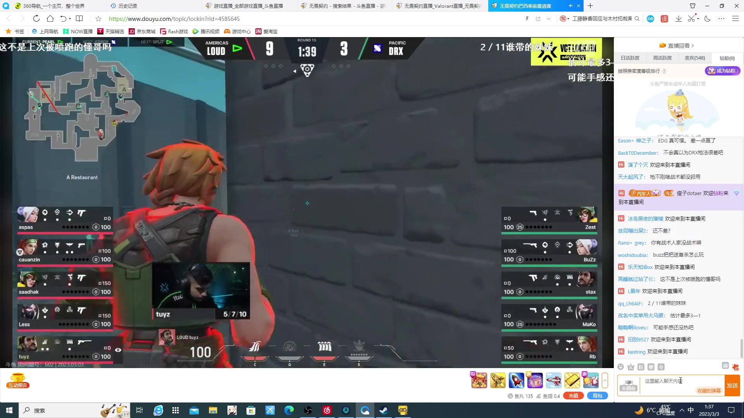This screenshot has width=744, height=418.
Task: Expand the address bar dropdown chevron
Action: pos(548,19)
